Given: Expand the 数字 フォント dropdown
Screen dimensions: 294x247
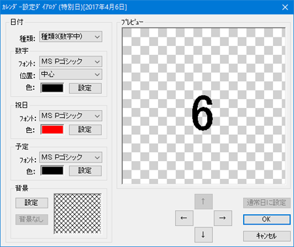Looking at the screenshot, I should tap(71, 62).
